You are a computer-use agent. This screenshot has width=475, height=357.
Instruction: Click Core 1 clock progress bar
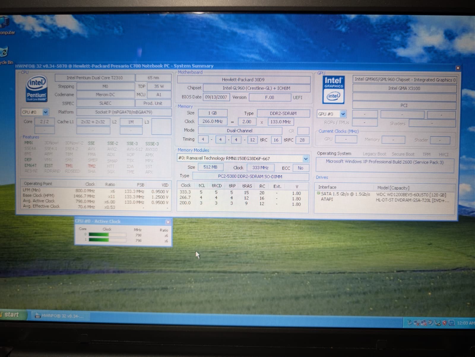107,240
